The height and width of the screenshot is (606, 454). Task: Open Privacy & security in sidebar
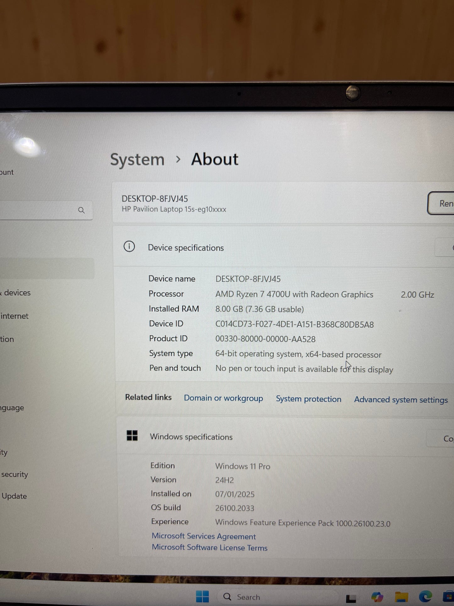pos(14,474)
